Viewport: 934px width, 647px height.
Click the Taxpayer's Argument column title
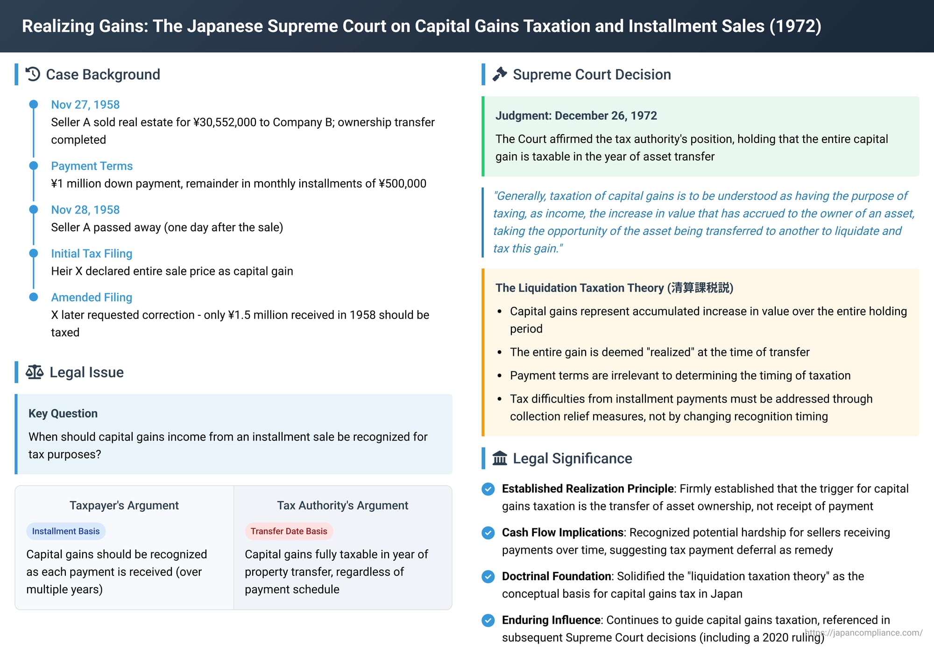(x=124, y=505)
